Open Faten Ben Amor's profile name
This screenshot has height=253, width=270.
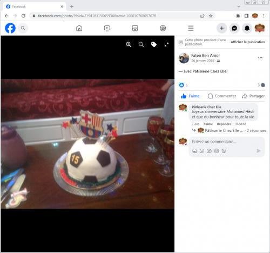click(x=205, y=56)
